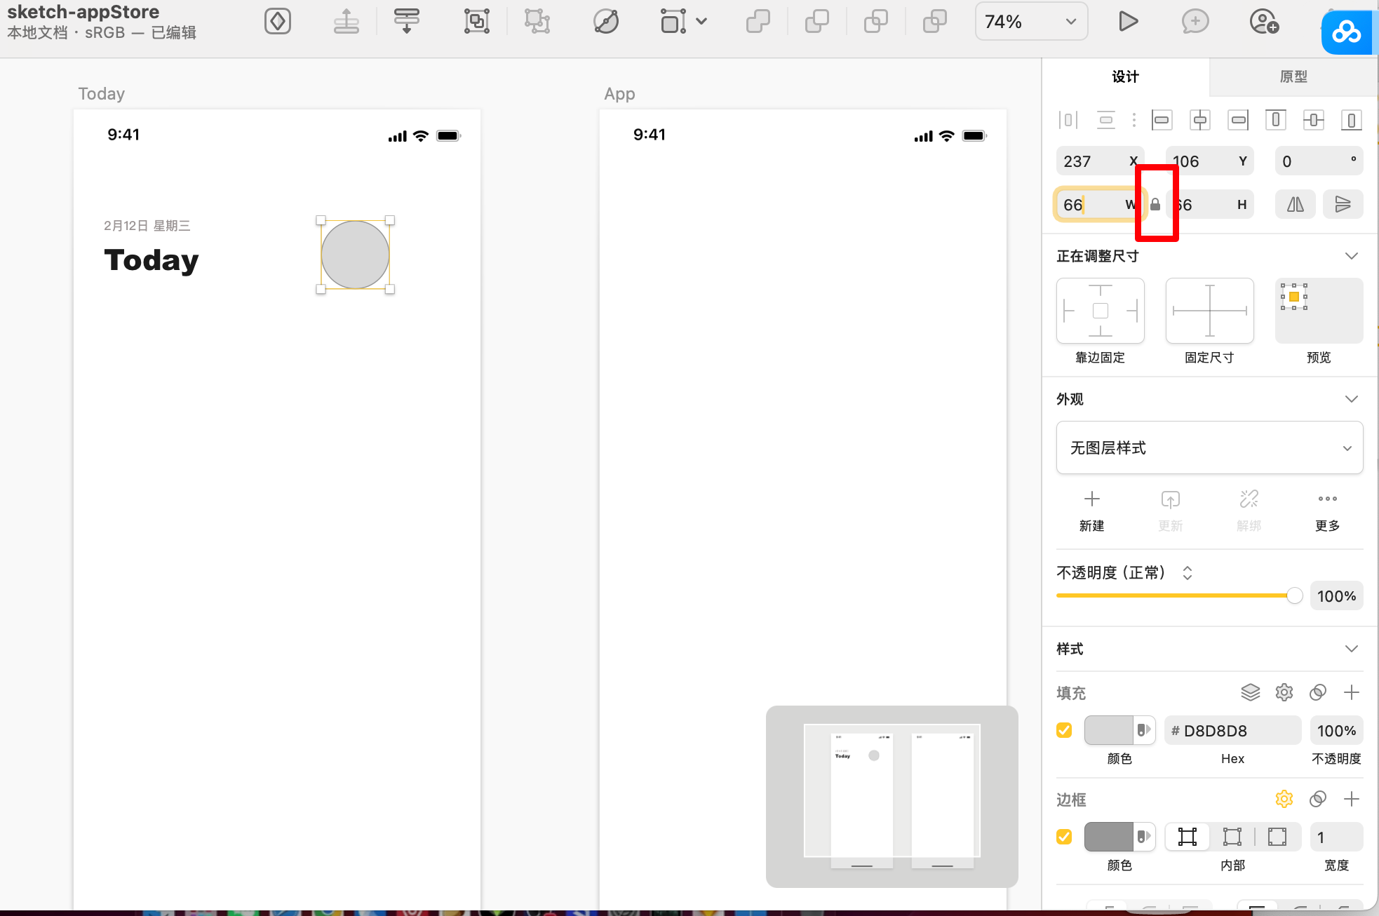Screen dimensions: 1379x916
Task: Open the shape tool dropdown chevron
Action: pyautogui.click(x=701, y=22)
